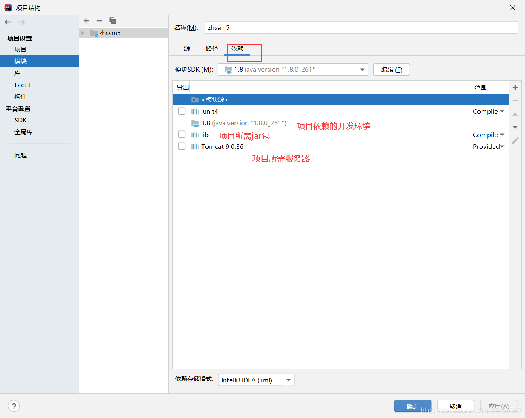Add dependency using the side plus icon
This screenshot has height=418, width=525.
pos(515,88)
